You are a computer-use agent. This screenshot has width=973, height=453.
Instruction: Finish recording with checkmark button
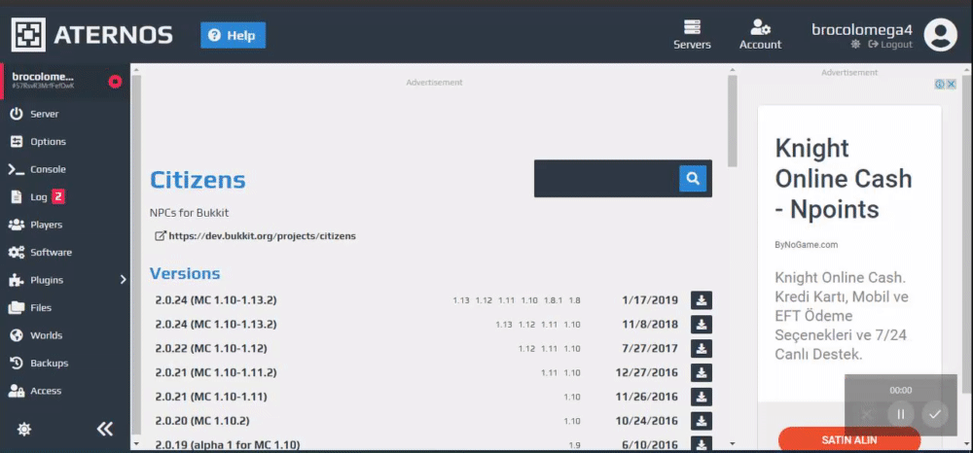click(935, 414)
